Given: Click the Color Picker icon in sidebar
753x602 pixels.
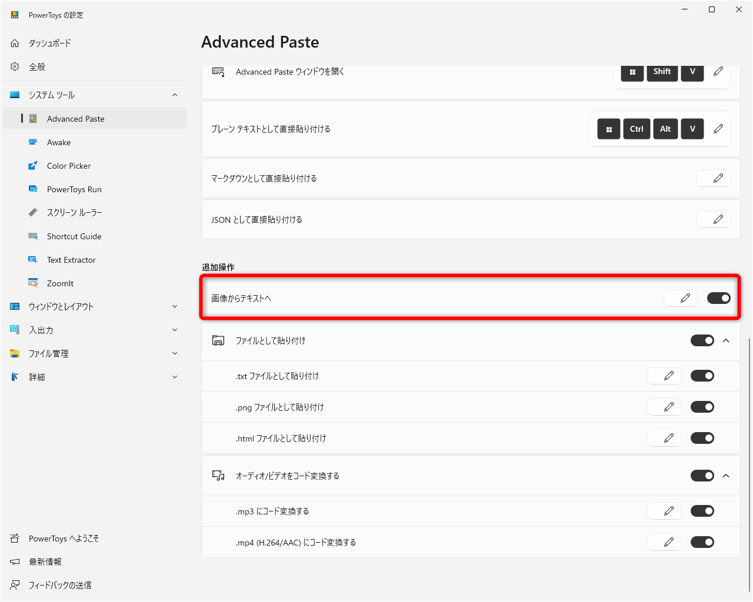Looking at the screenshot, I should point(33,166).
